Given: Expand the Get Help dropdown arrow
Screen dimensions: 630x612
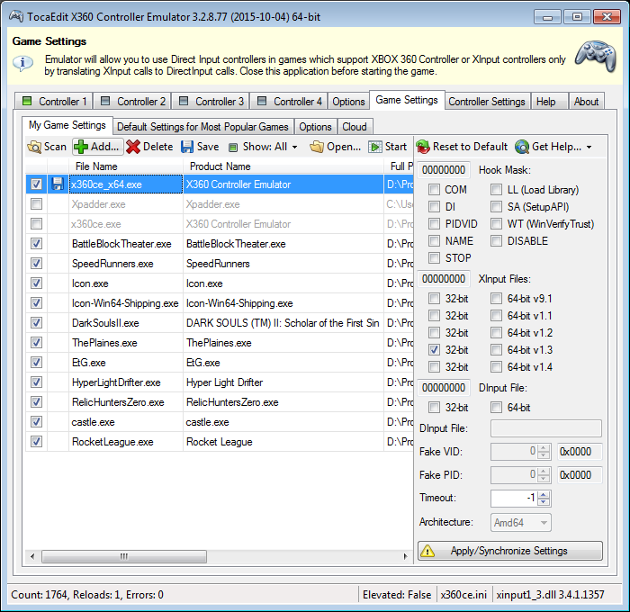Looking at the screenshot, I should pos(589,148).
